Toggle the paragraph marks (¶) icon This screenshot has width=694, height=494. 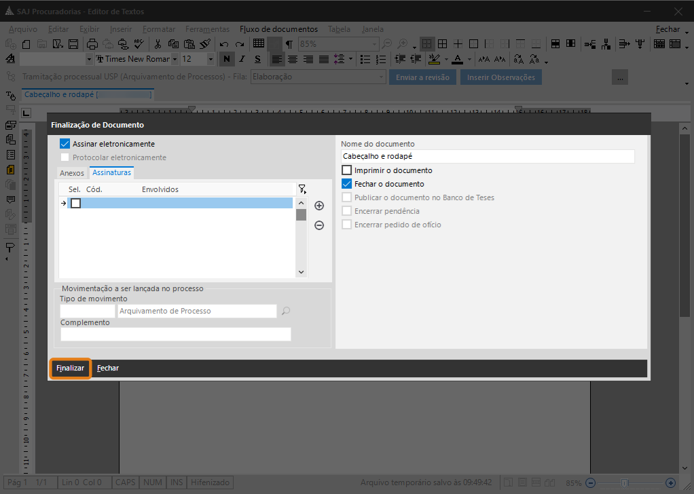pyautogui.click(x=289, y=44)
